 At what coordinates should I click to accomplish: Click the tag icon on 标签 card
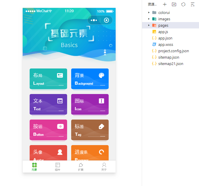coord(101,127)
